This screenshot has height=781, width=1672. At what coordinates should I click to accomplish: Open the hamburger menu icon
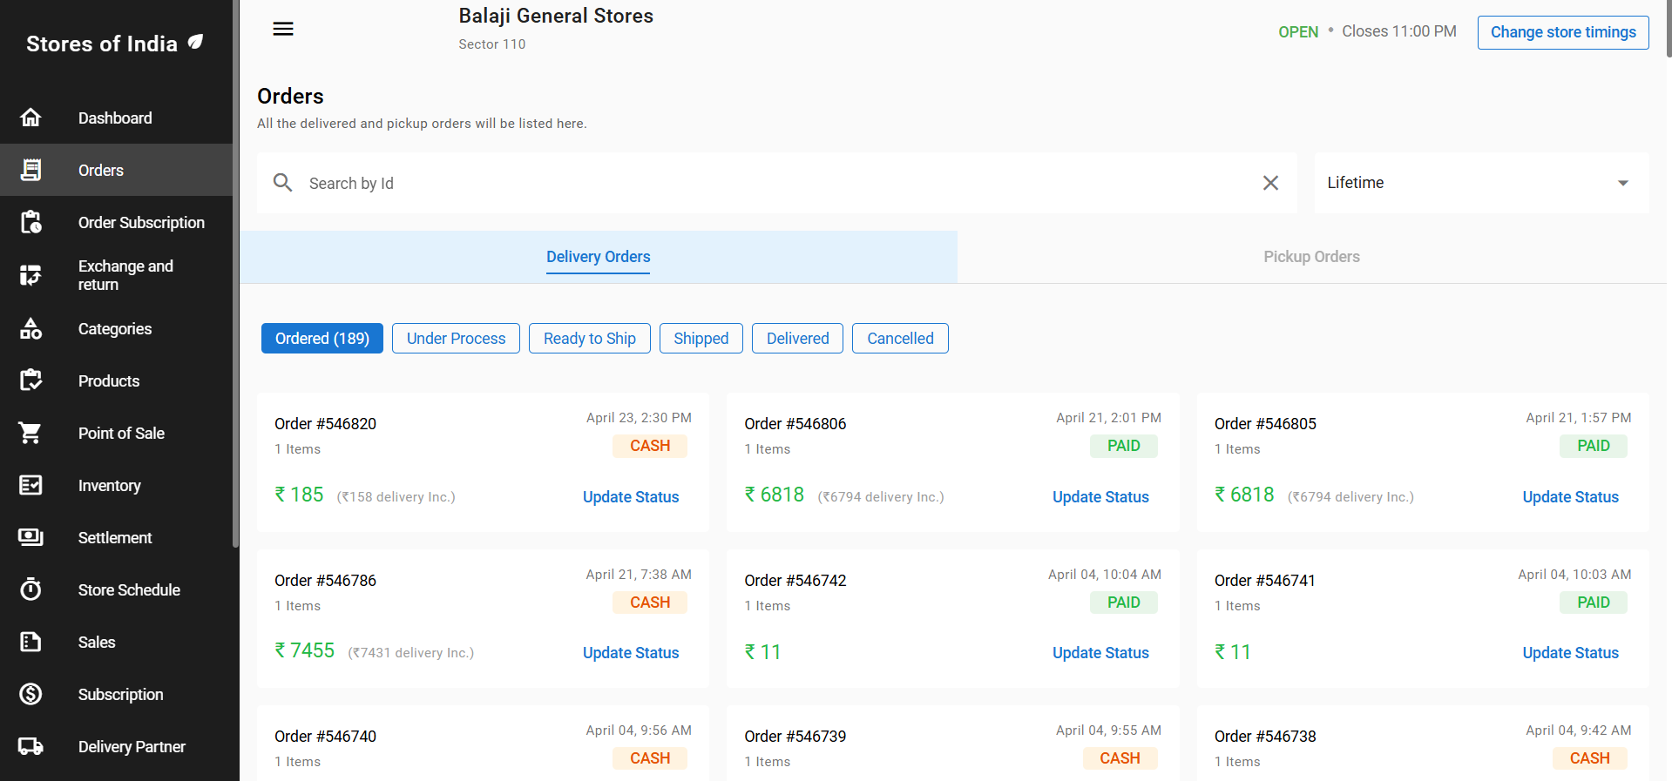[283, 29]
